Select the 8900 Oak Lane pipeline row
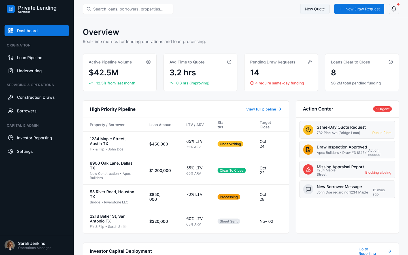 click(186, 170)
